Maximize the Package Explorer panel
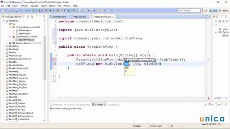This screenshot has width=230, height=129. point(44,16)
